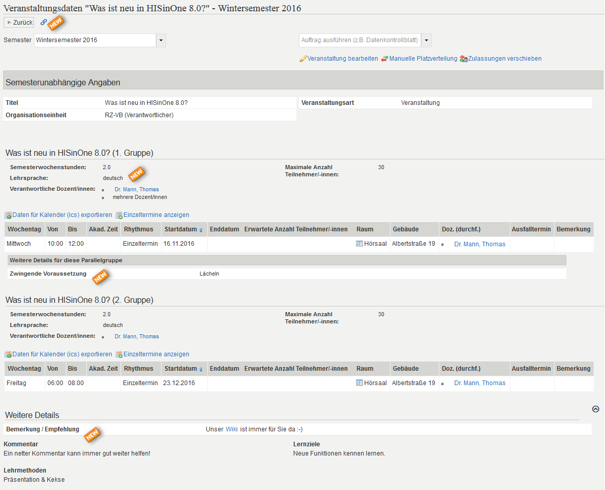Go back with the Zurück button
This screenshot has width=605, height=490.
19,22
